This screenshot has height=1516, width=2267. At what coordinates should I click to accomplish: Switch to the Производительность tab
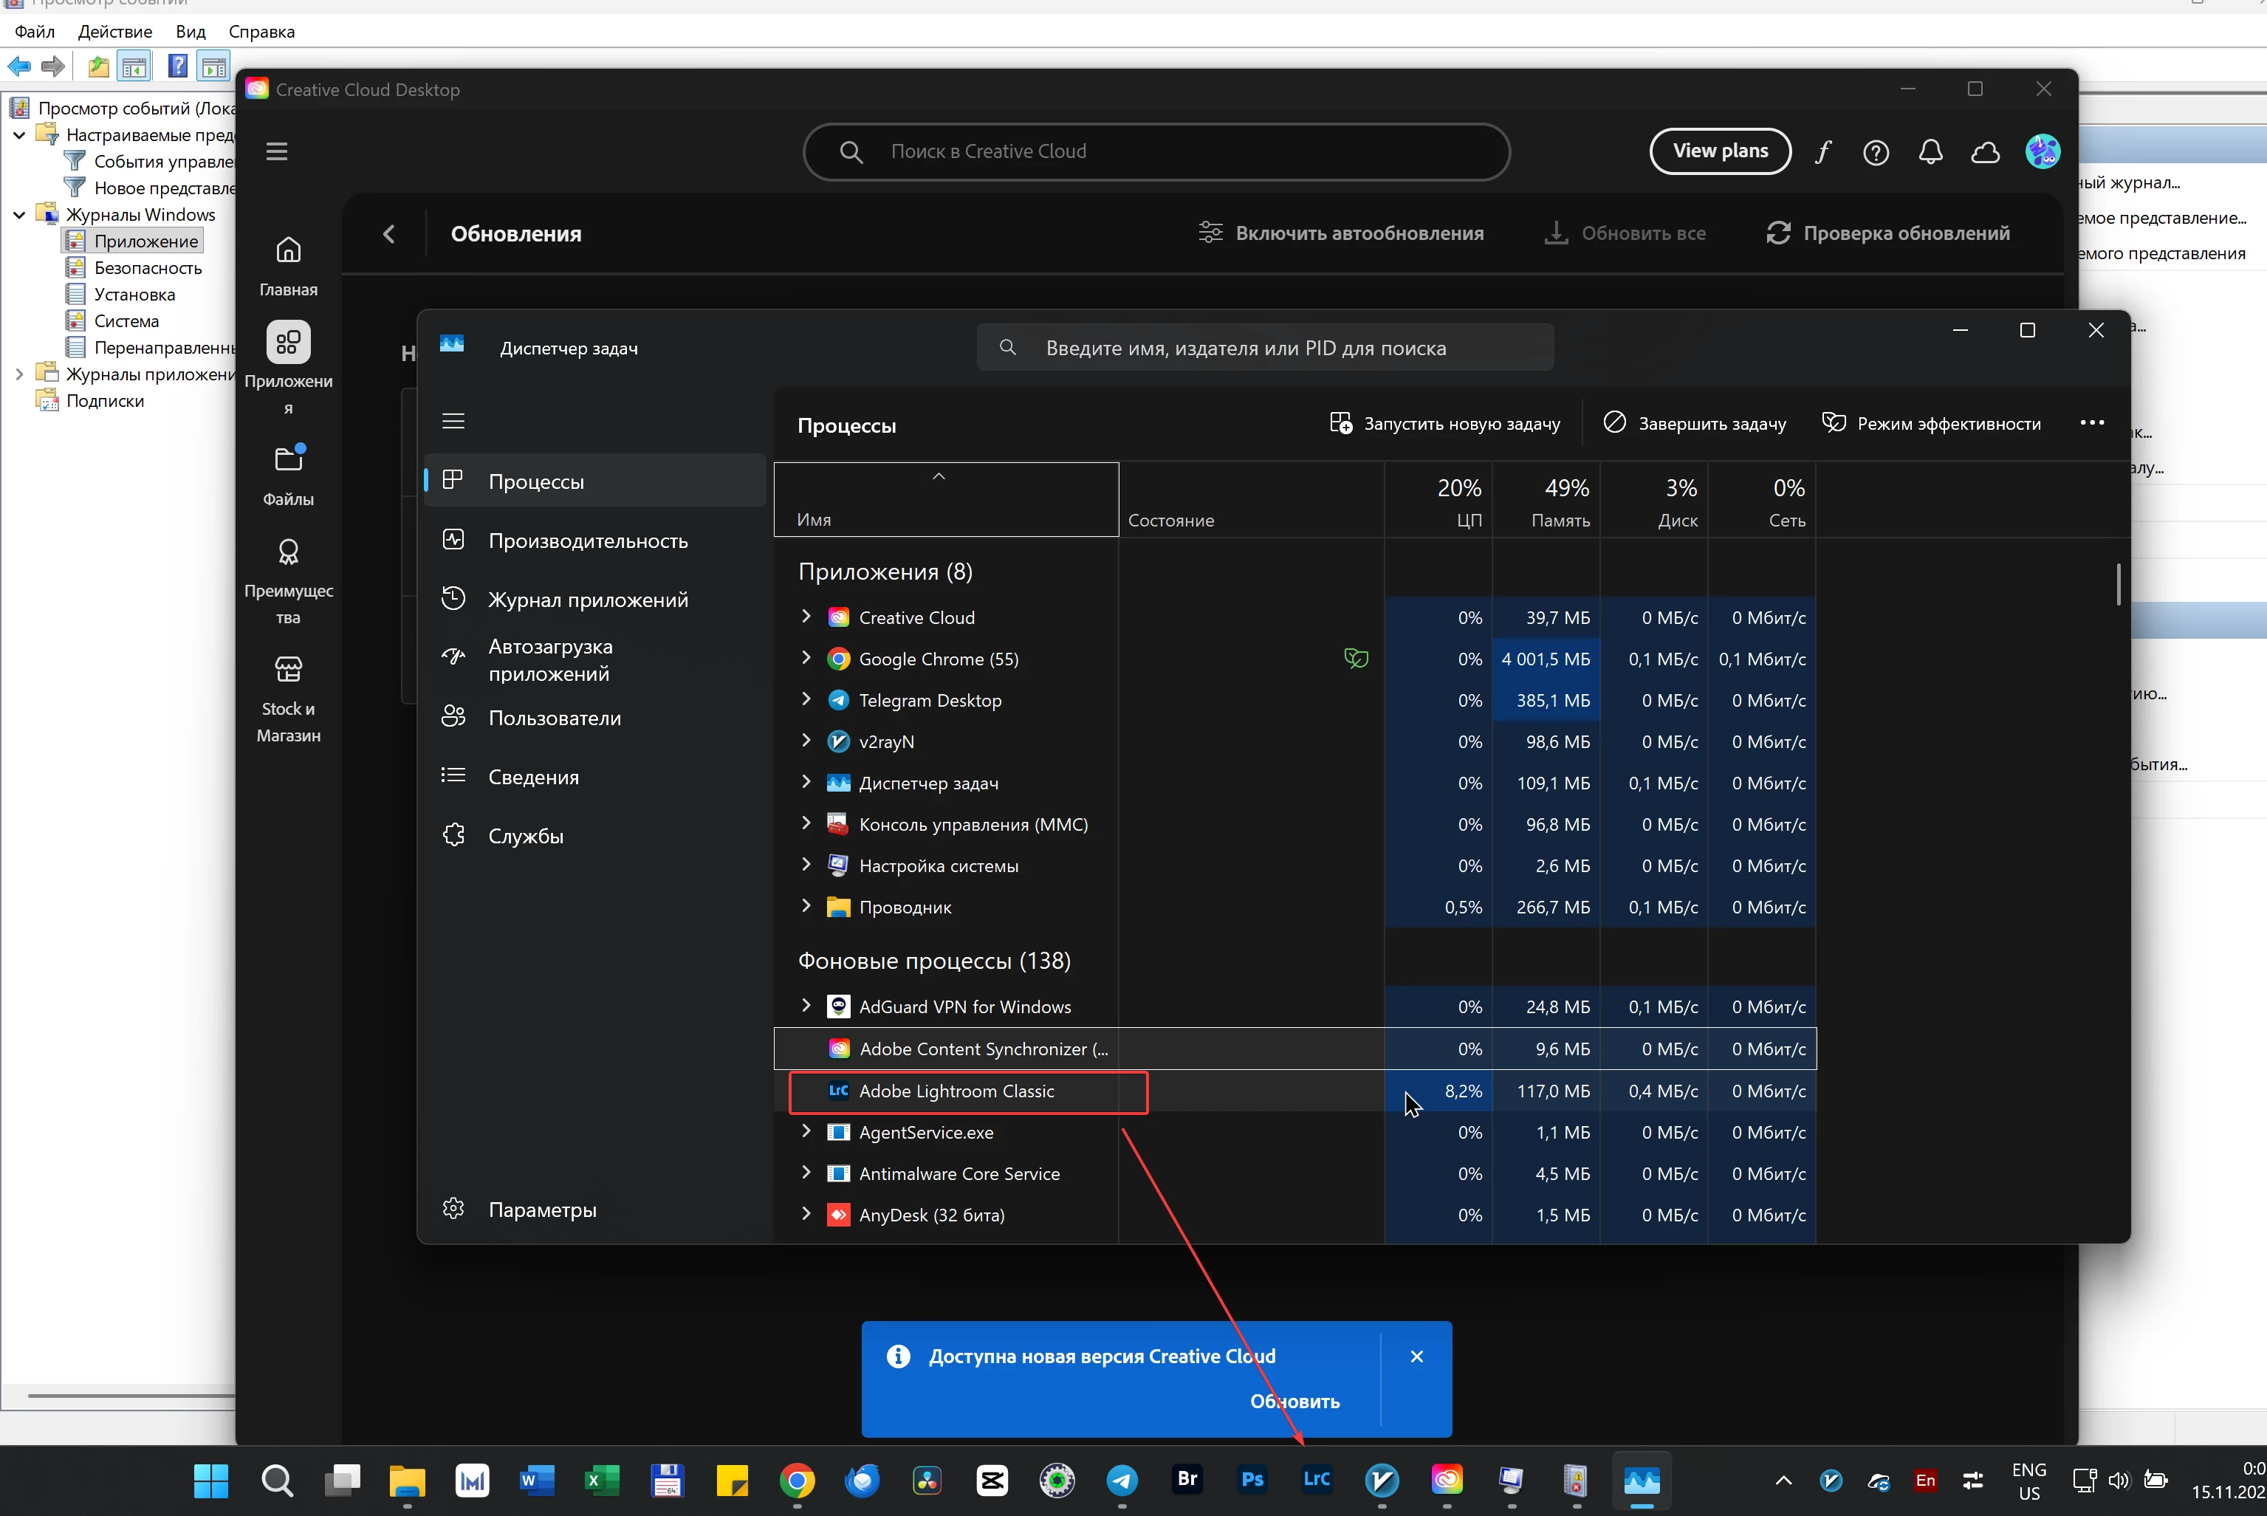click(587, 541)
